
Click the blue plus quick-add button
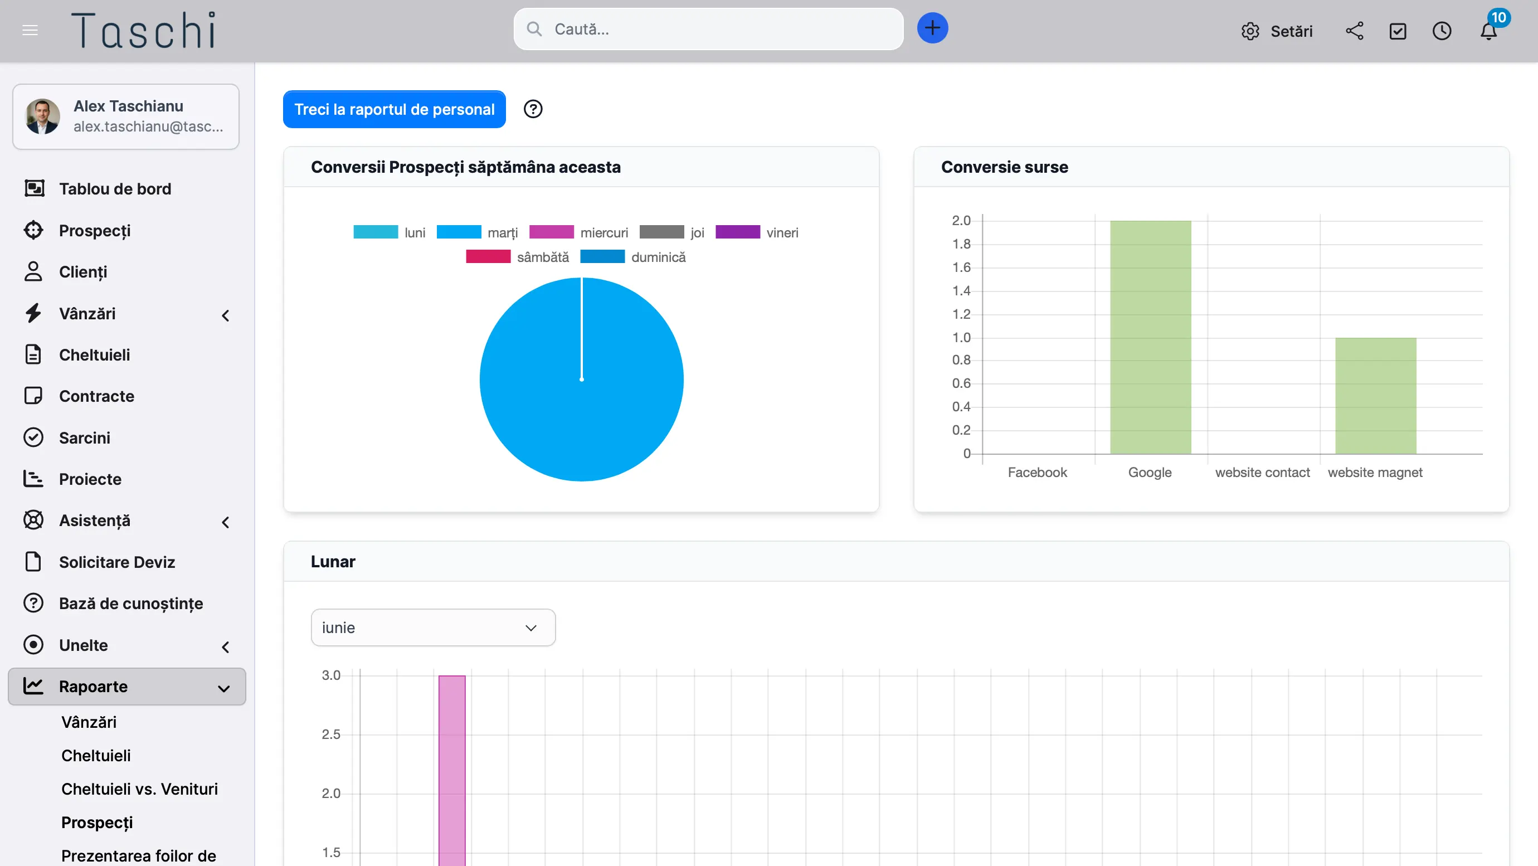932,28
